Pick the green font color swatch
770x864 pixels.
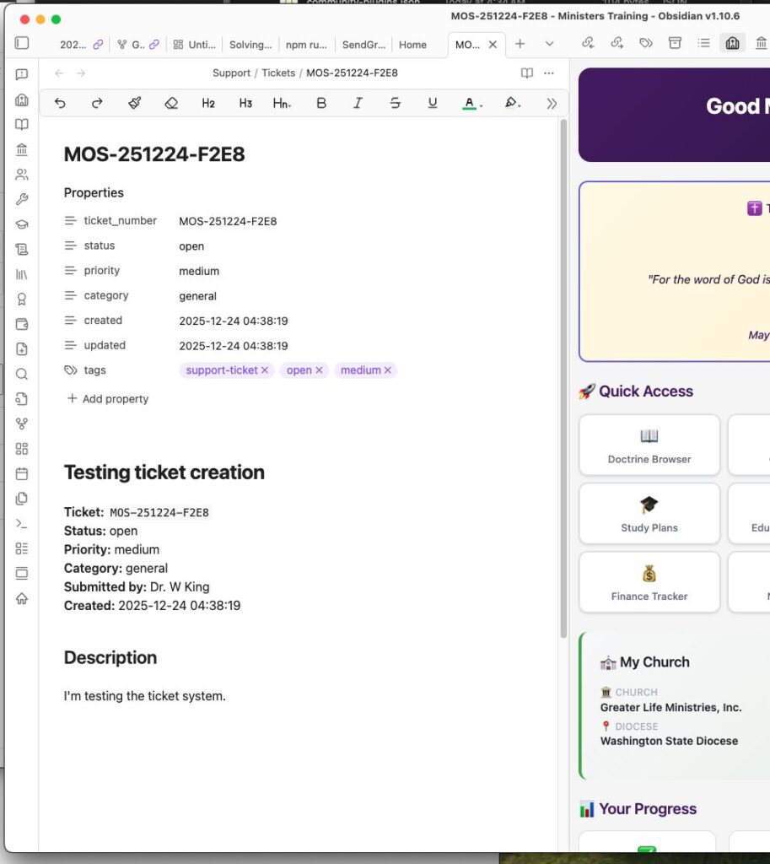[x=470, y=103]
